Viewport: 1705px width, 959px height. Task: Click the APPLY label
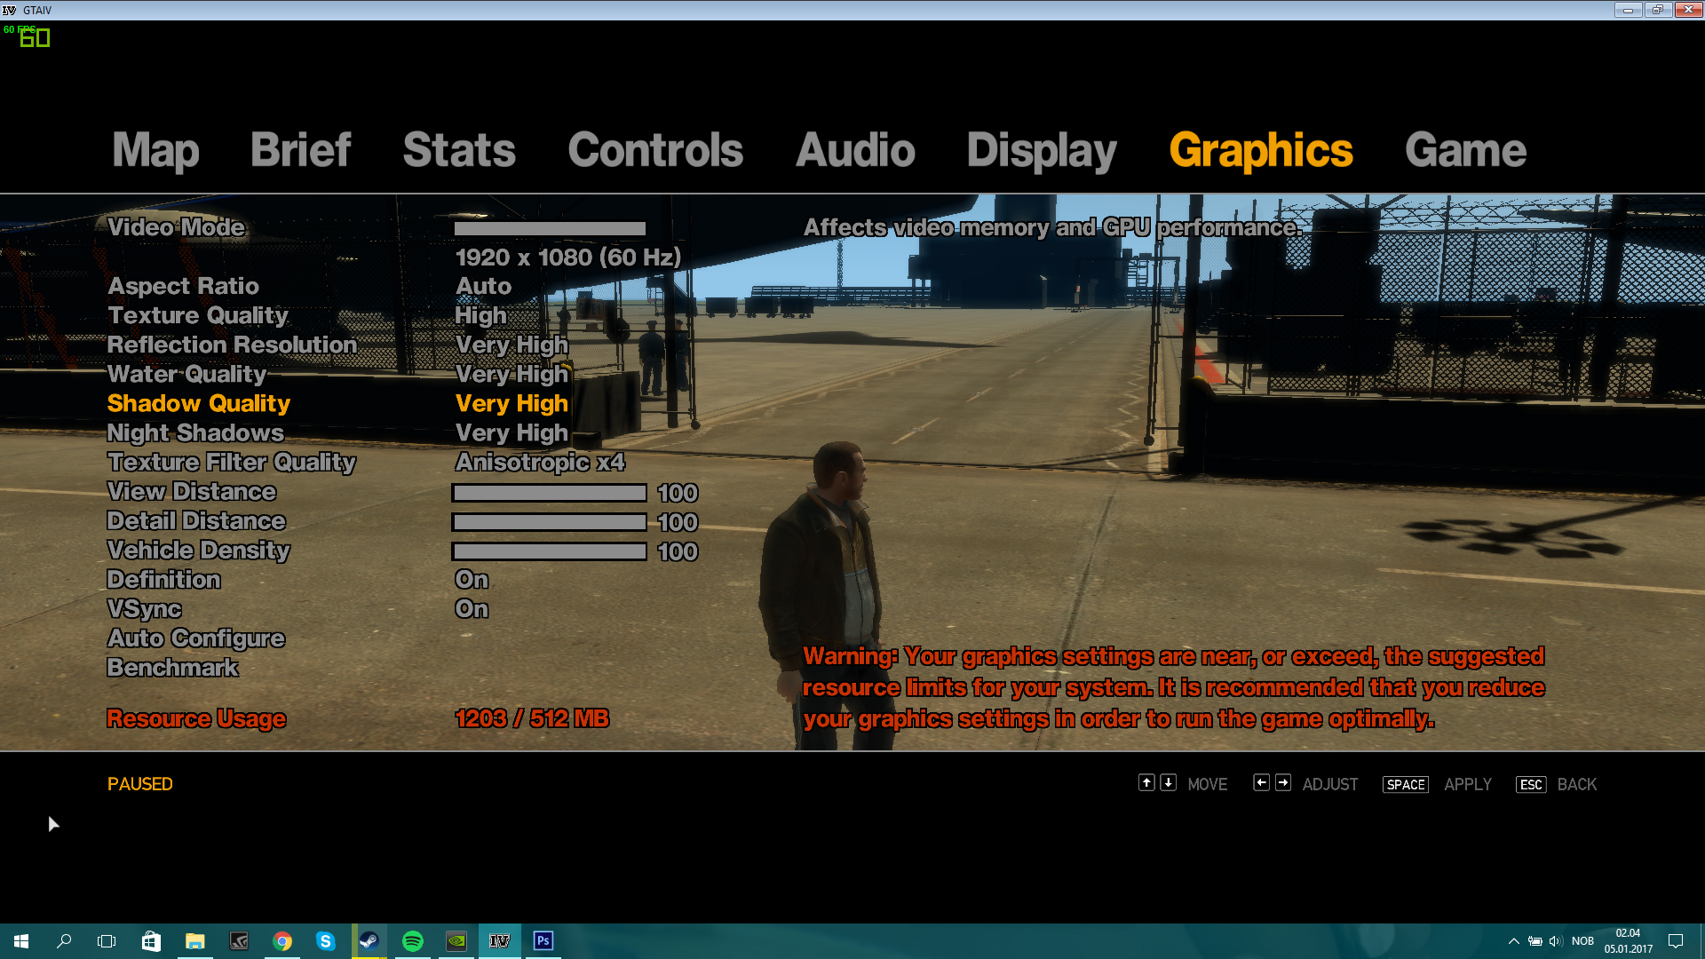click(x=1468, y=785)
